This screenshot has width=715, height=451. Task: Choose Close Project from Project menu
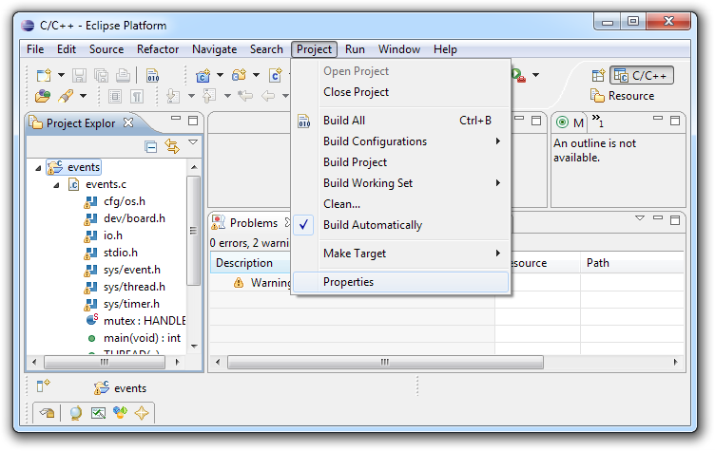point(401,92)
